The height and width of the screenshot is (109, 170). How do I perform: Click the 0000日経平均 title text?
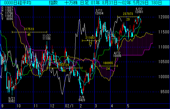pyautogui.click(x=18, y=3)
